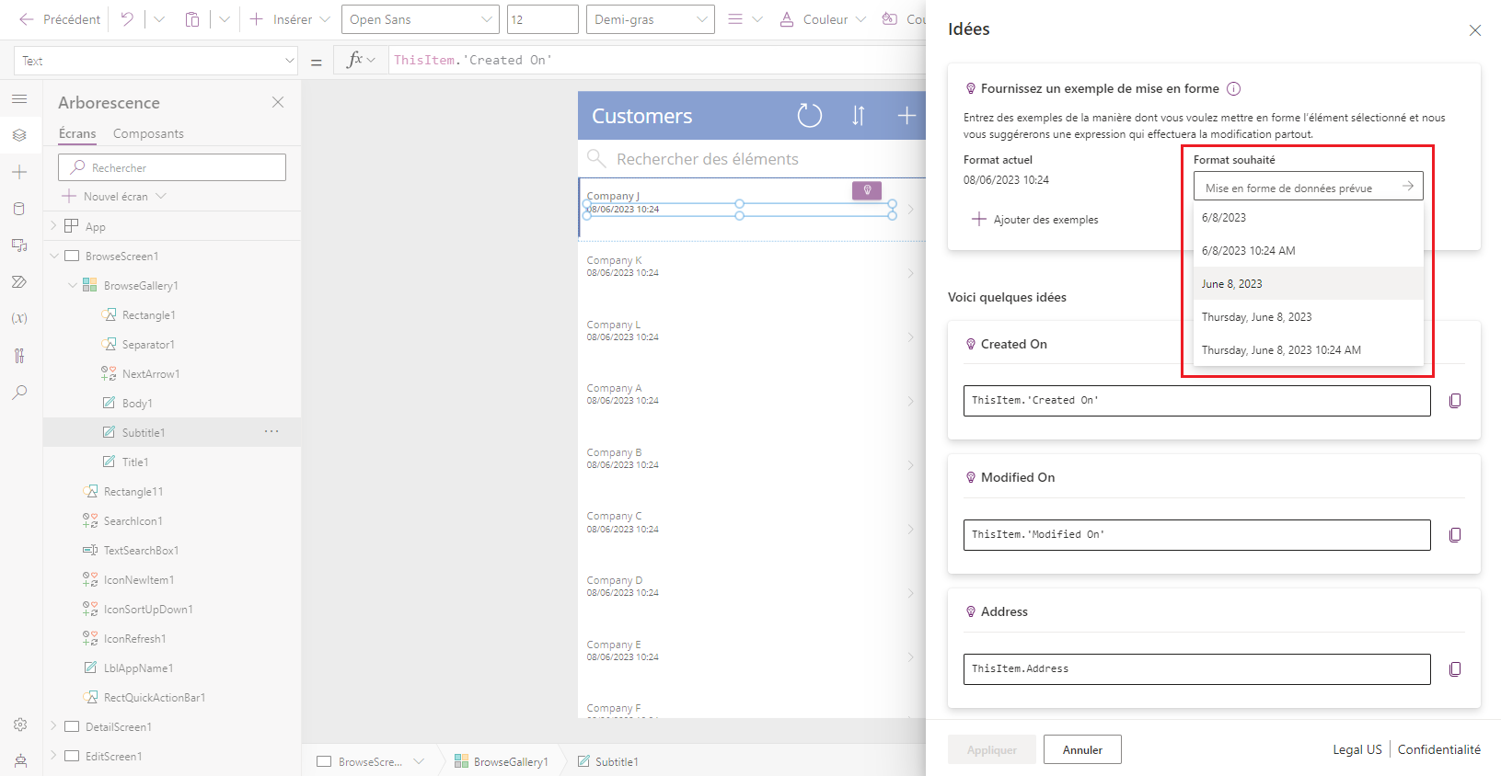
Task: Expand paste options dropdown arrow
Action: (x=225, y=19)
